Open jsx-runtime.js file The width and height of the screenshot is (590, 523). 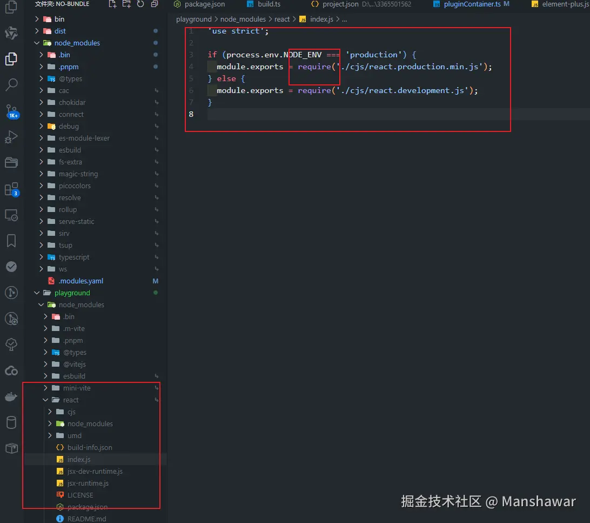click(96, 483)
